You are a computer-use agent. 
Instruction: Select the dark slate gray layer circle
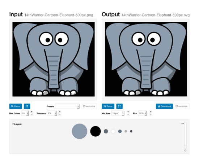106,131
